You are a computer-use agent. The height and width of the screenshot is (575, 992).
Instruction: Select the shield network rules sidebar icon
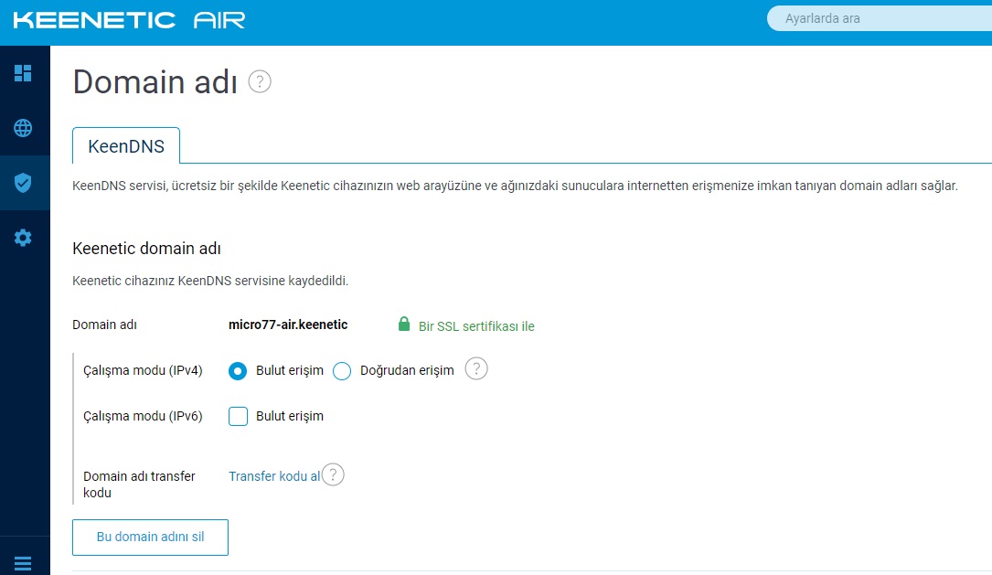click(x=23, y=183)
